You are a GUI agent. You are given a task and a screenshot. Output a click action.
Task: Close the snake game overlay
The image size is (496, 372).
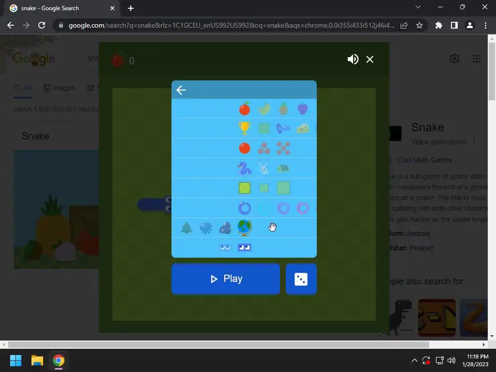(x=370, y=59)
